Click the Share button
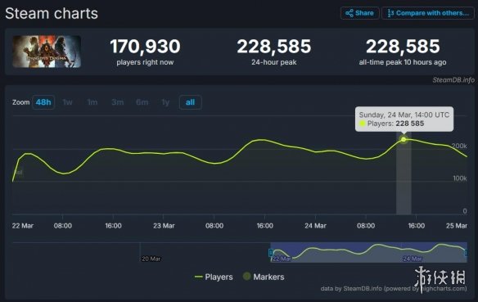The image size is (478, 302). [359, 13]
